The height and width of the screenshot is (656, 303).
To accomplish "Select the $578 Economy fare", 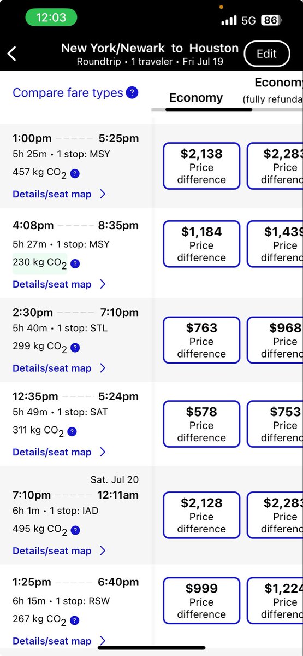I will [x=201, y=424].
